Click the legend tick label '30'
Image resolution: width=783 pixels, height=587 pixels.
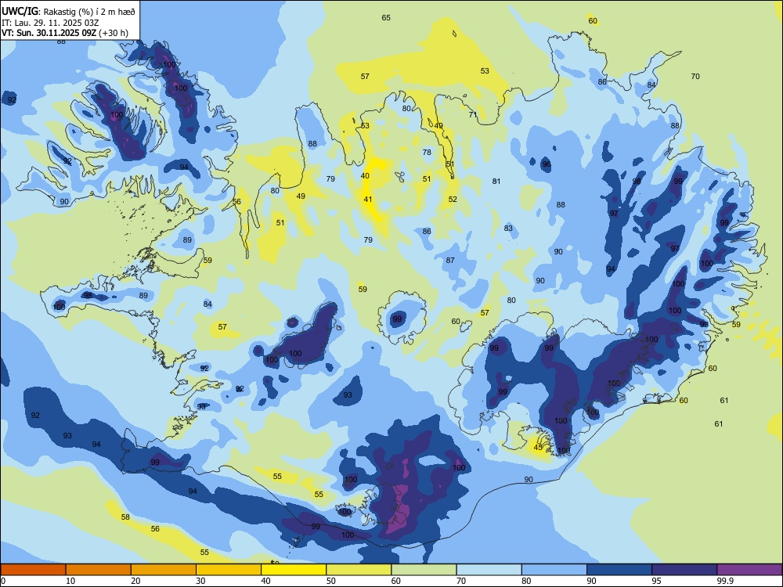coord(200,581)
